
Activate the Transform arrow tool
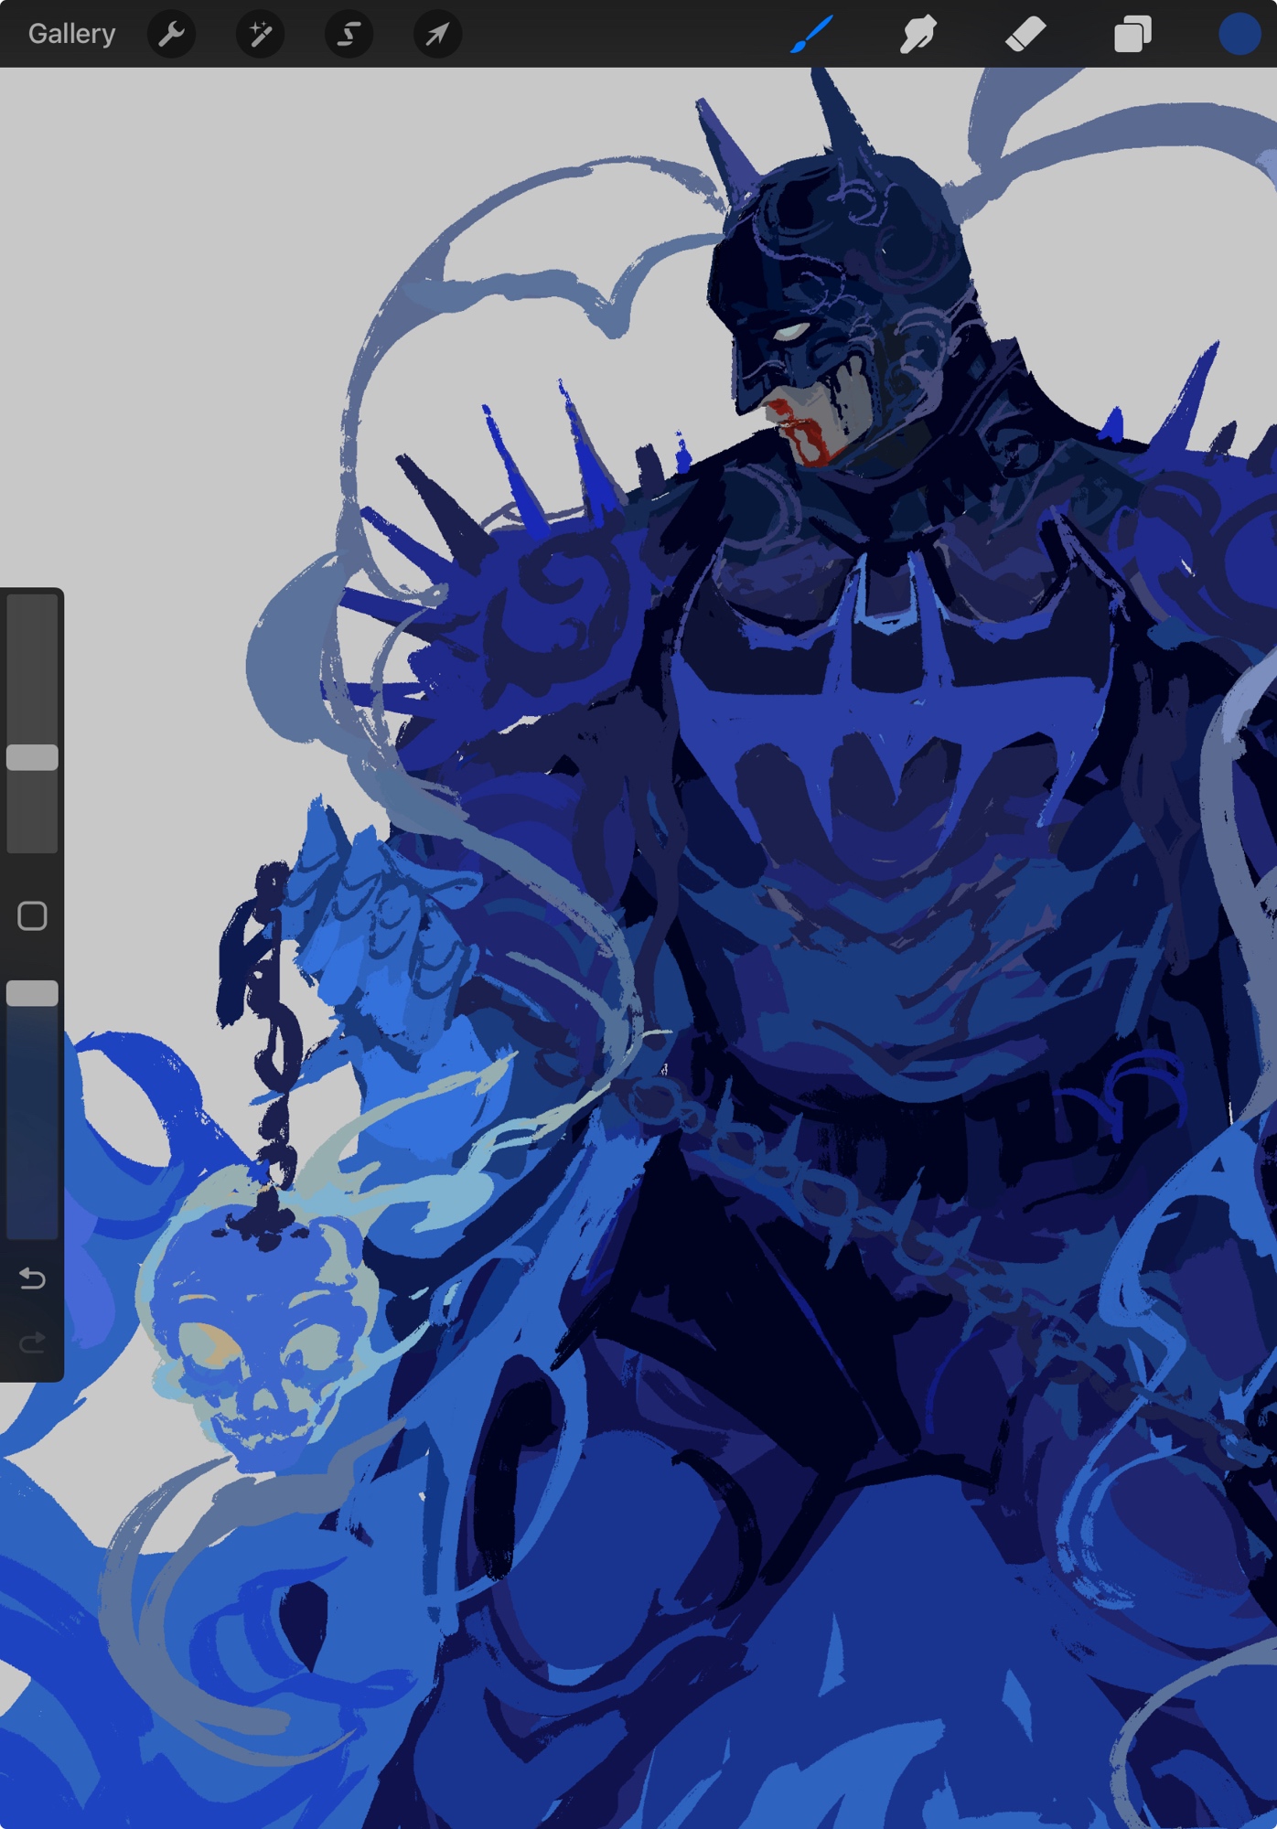click(437, 35)
